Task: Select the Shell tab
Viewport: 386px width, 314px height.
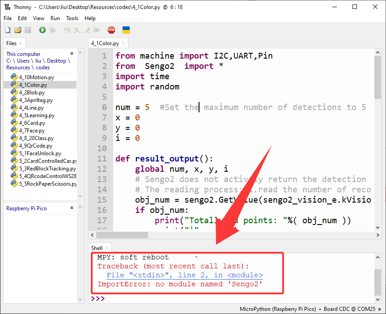Action: (x=97, y=248)
